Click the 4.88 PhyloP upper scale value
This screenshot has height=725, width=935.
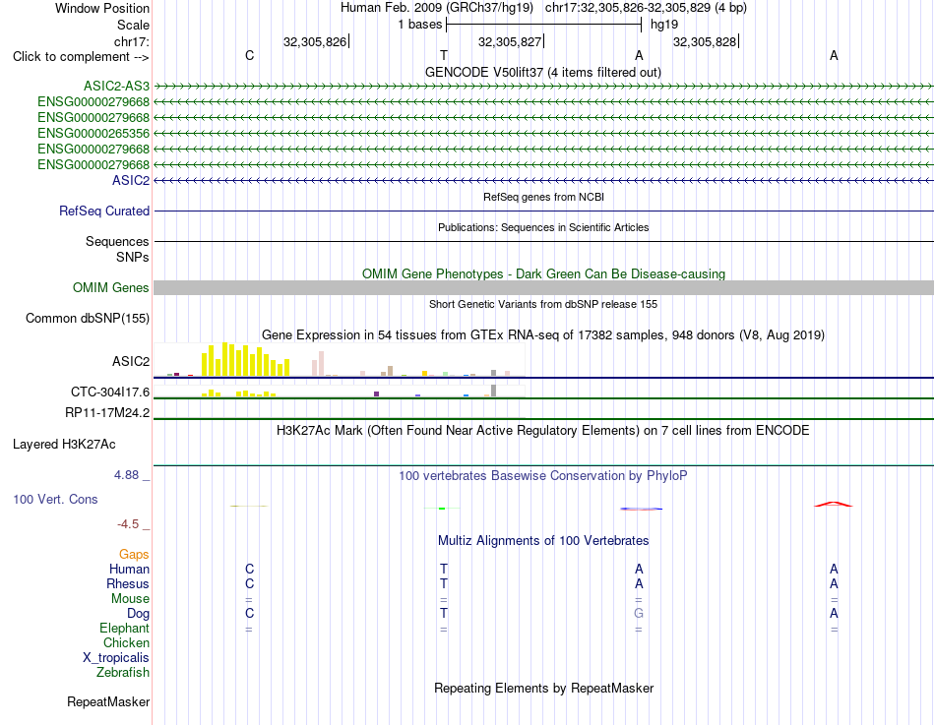click(126, 475)
